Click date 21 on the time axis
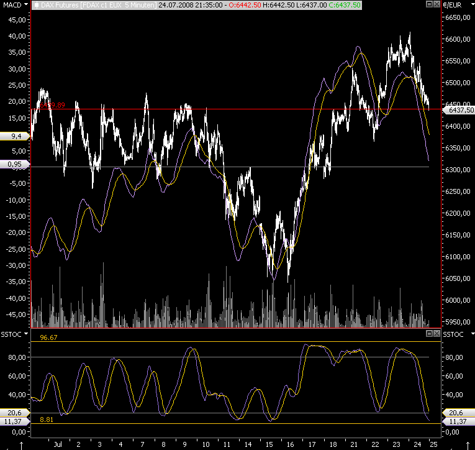Viewport: 475px width, 450px height. click(x=353, y=444)
